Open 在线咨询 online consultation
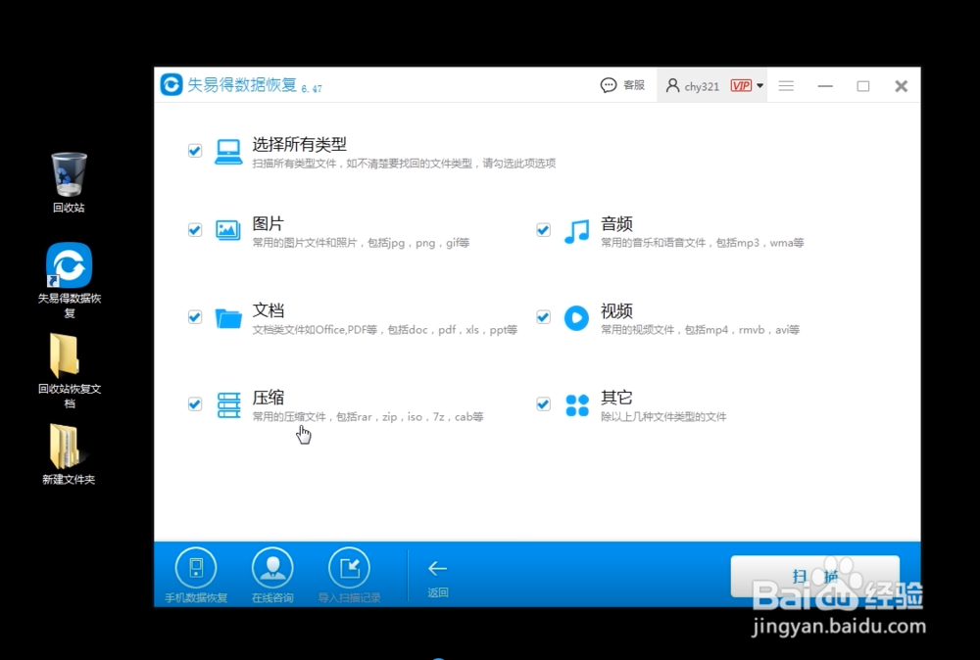This screenshot has width=980, height=660. coord(272,566)
